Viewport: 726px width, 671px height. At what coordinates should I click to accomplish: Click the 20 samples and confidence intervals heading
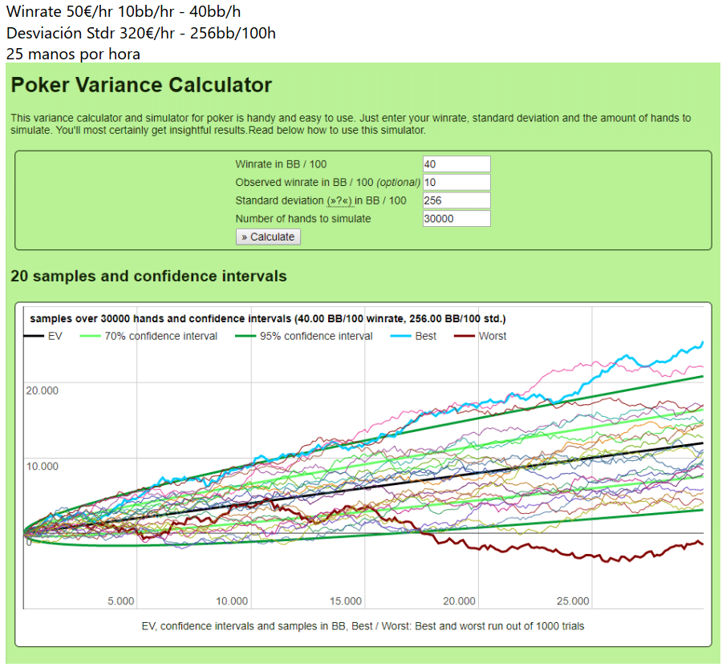click(148, 277)
